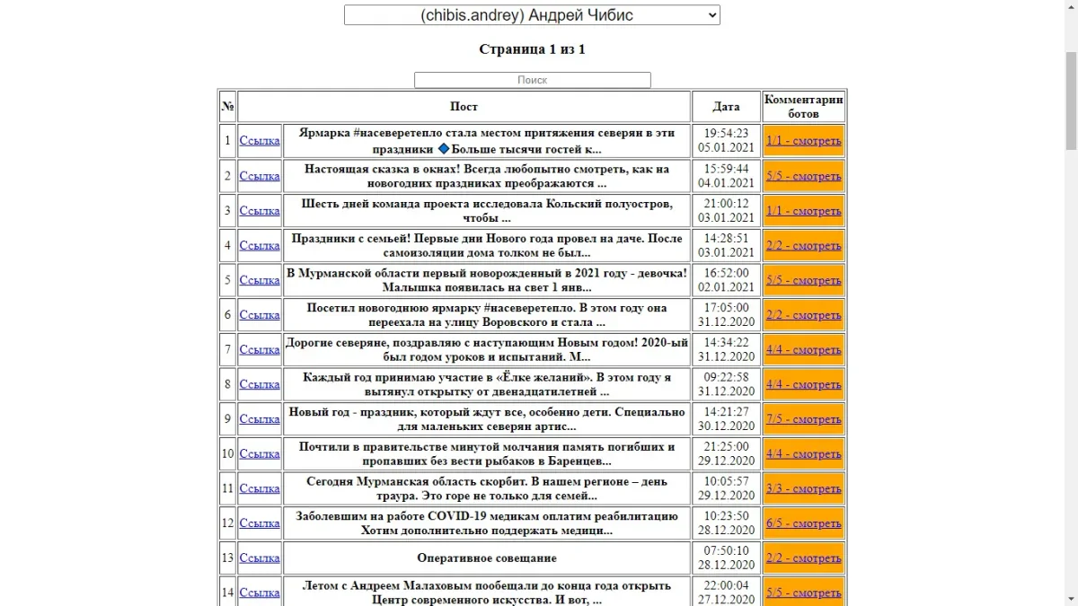This screenshot has width=1078, height=606.
Task: Click date cell 17:05:00 31.12.2020
Action: 726,315
